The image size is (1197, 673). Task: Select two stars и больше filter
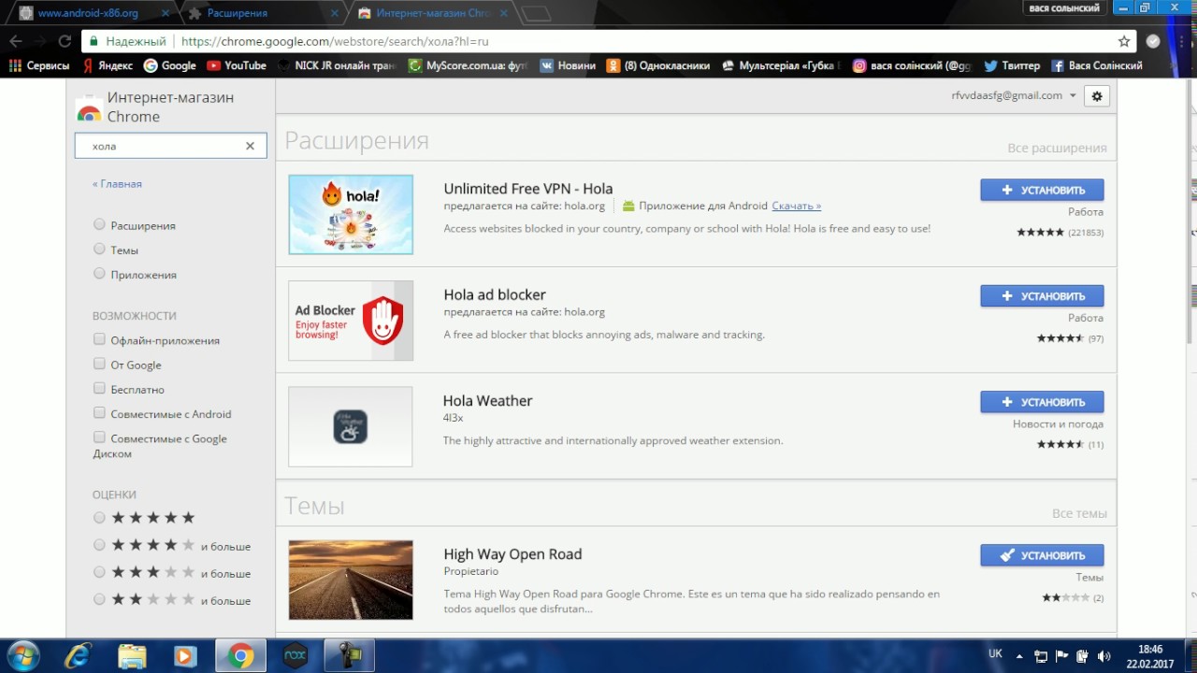pos(99,598)
